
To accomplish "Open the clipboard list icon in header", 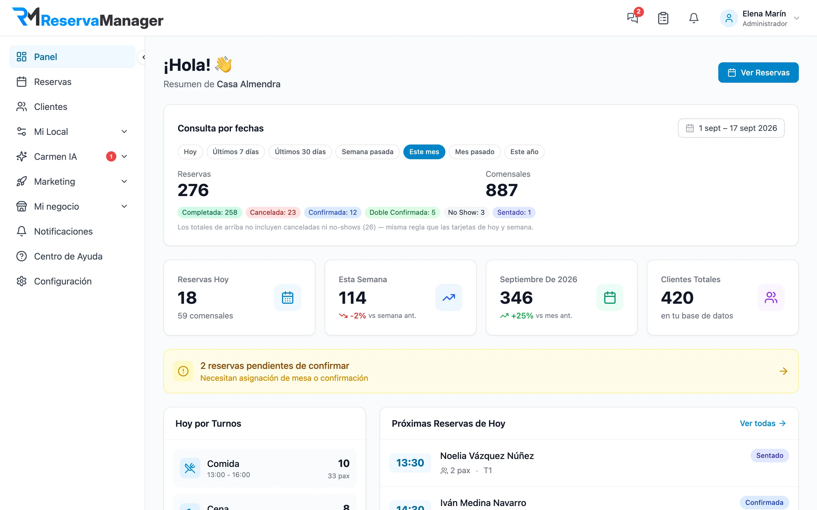I will click(x=663, y=18).
